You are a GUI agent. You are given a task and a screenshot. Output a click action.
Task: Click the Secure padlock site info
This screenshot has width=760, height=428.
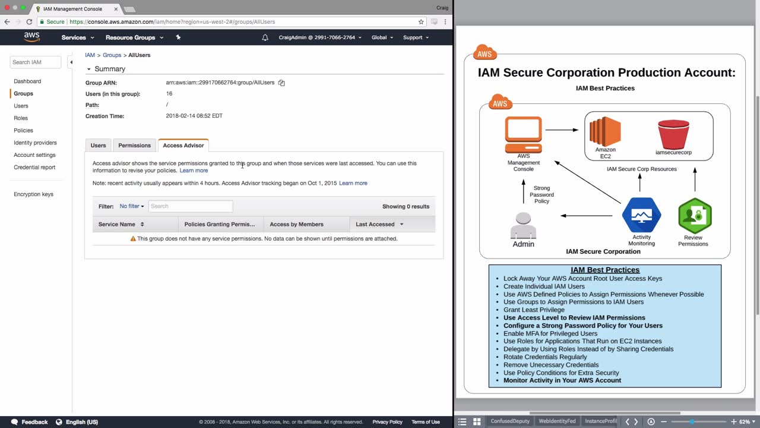[x=52, y=22]
